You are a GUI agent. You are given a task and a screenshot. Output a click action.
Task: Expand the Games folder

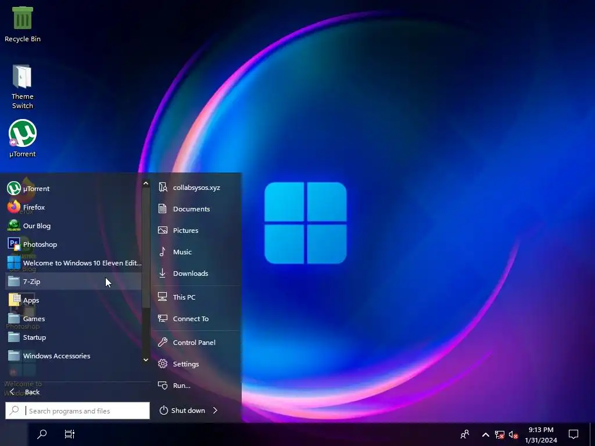(x=73, y=319)
